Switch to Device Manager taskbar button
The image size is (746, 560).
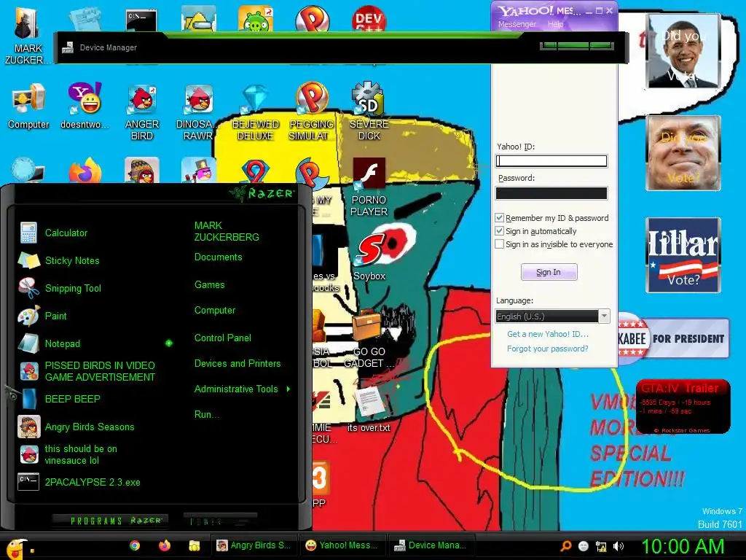click(x=431, y=545)
